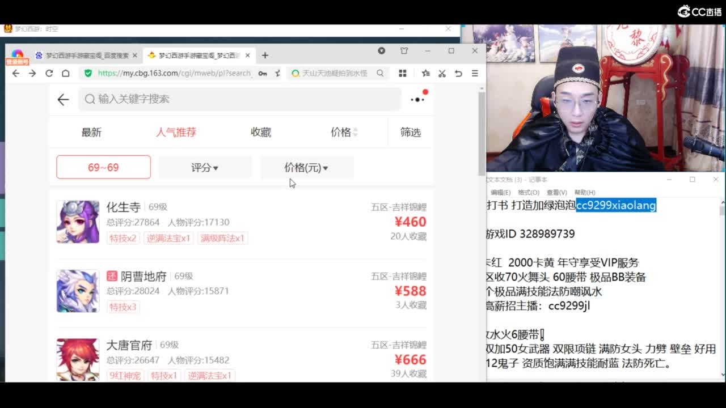Click the 满级阵法x1 tag
The image size is (726, 408).
click(222, 238)
